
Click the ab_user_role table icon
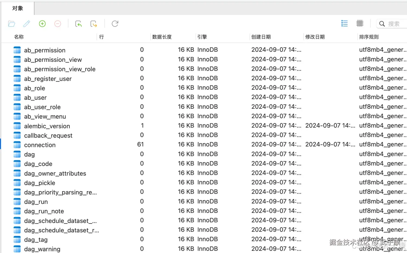click(x=17, y=107)
